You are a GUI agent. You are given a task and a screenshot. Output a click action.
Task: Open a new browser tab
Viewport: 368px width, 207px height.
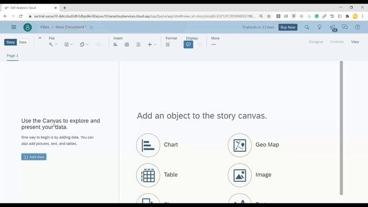click(x=64, y=7)
